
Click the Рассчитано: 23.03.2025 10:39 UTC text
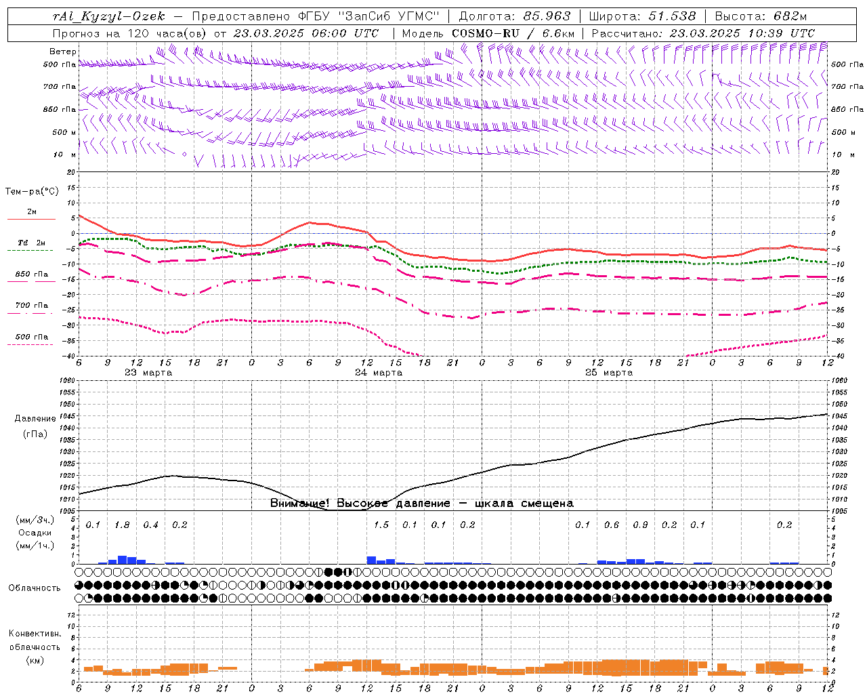[x=703, y=33]
